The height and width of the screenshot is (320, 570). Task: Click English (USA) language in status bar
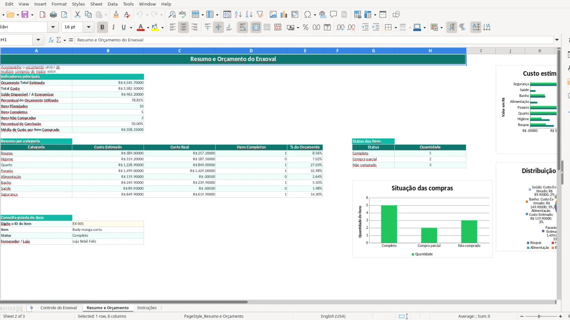(x=333, y=316)
